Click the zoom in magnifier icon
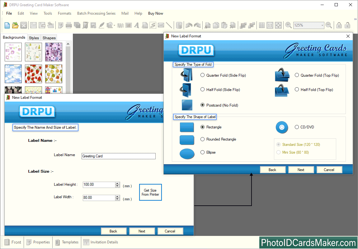The width and height of the screenshot is (358, 249). 288,25
